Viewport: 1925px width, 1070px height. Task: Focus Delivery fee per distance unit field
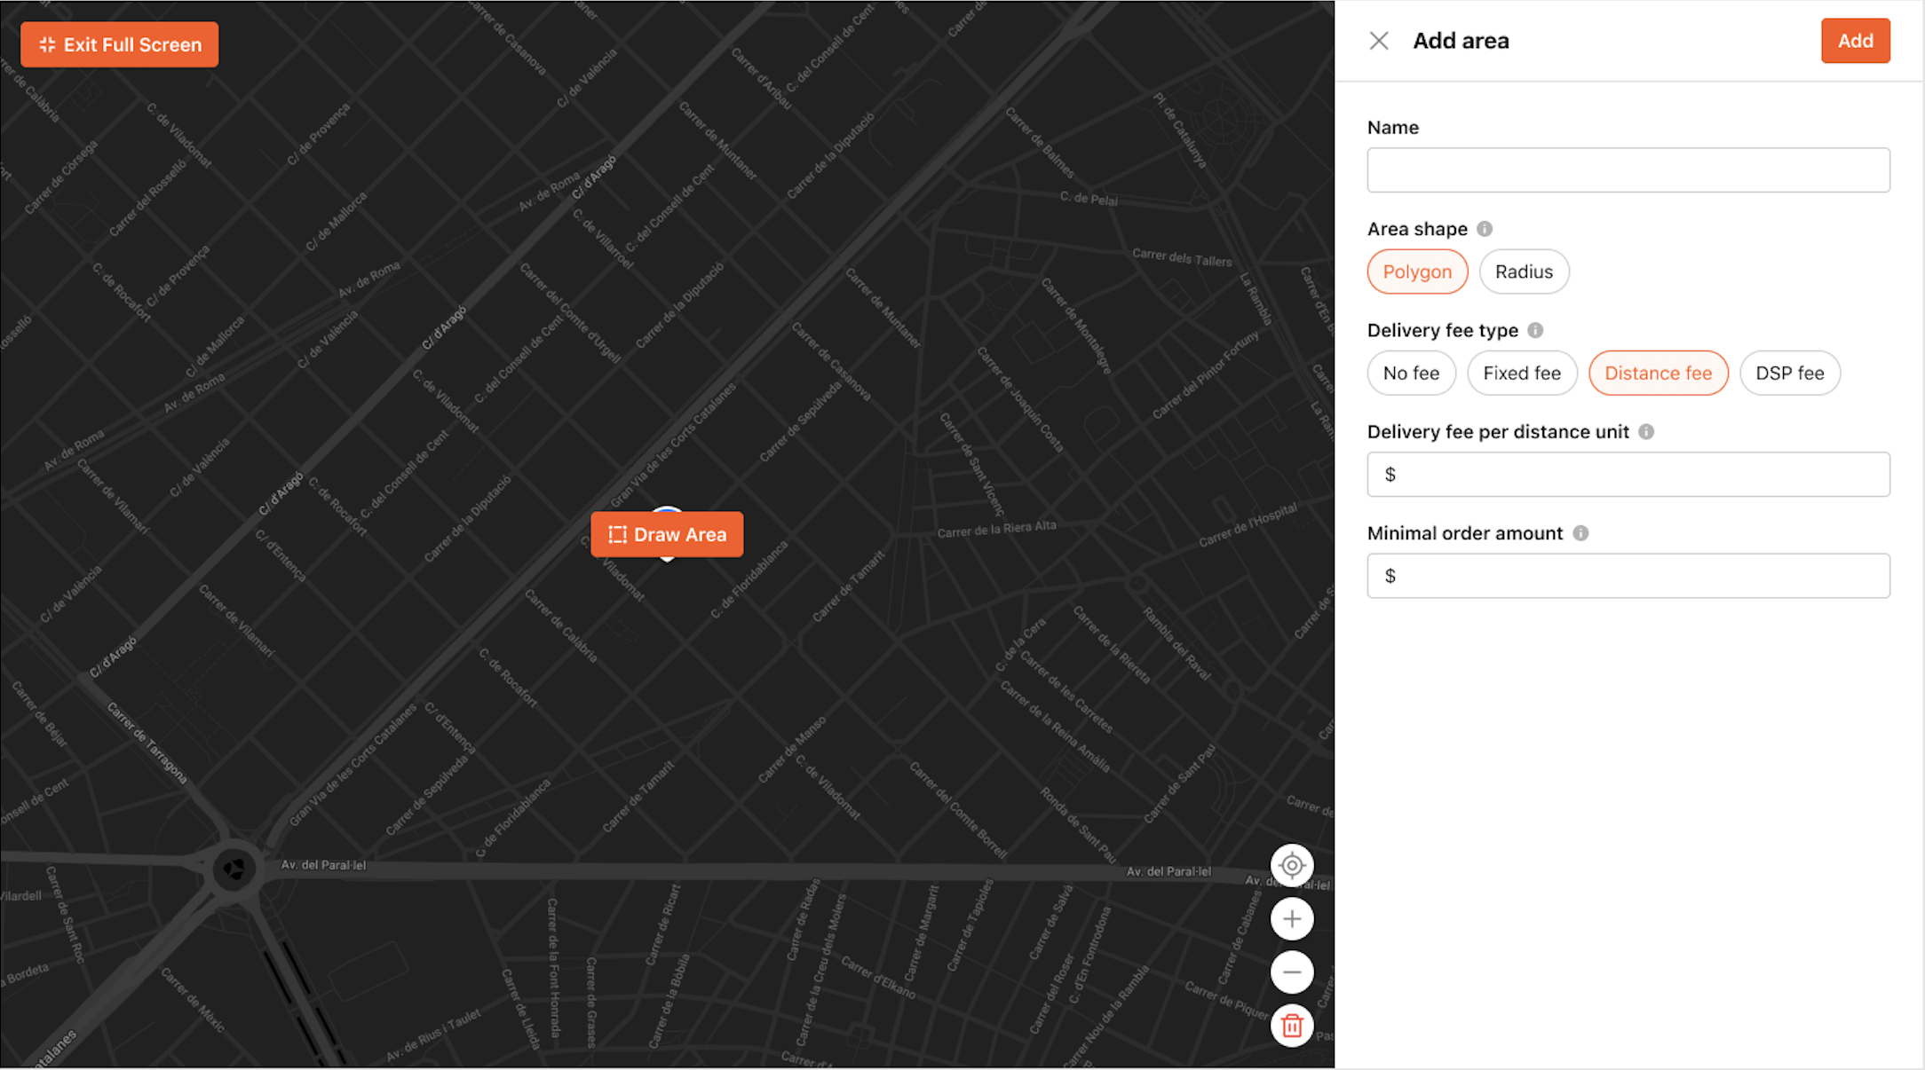click(x=1628, y=475)
